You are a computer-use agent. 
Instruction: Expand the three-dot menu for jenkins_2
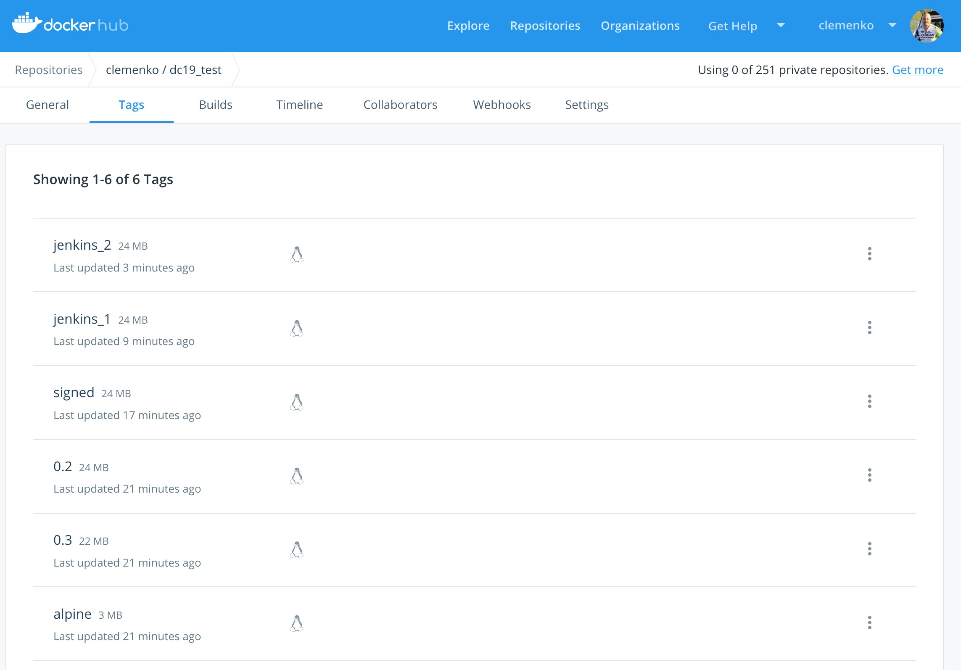pyautogui.click(x=870, y=254)
